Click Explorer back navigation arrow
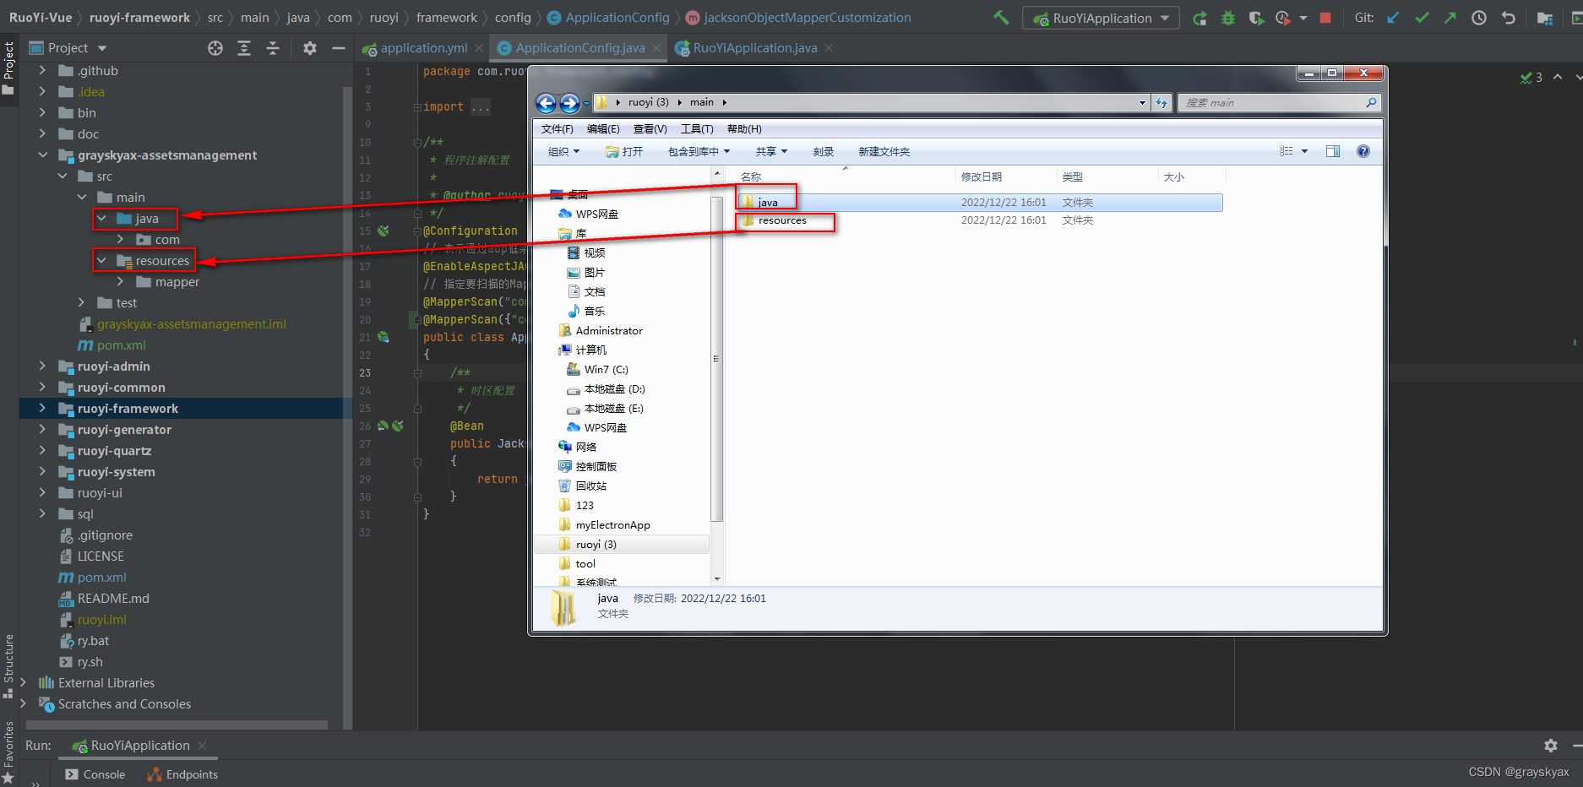 [547, 103]
